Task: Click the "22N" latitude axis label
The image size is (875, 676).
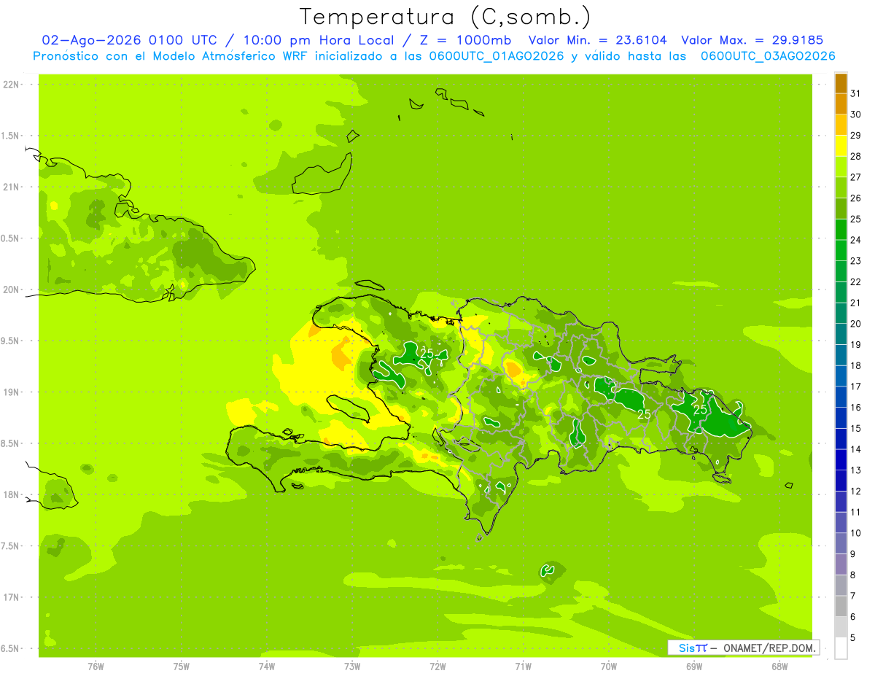Action: click(x=10, y=85)
